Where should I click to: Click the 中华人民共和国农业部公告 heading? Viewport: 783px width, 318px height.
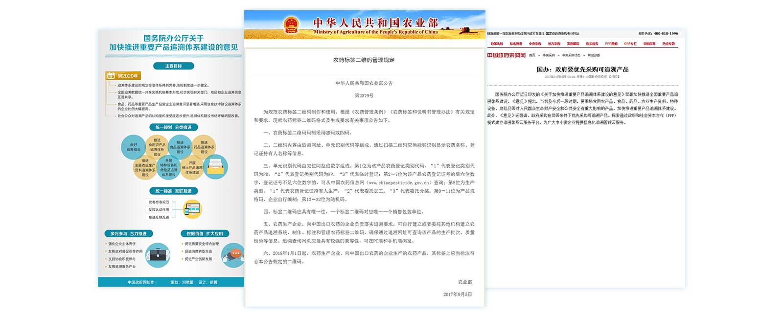(x=364, y=83)
